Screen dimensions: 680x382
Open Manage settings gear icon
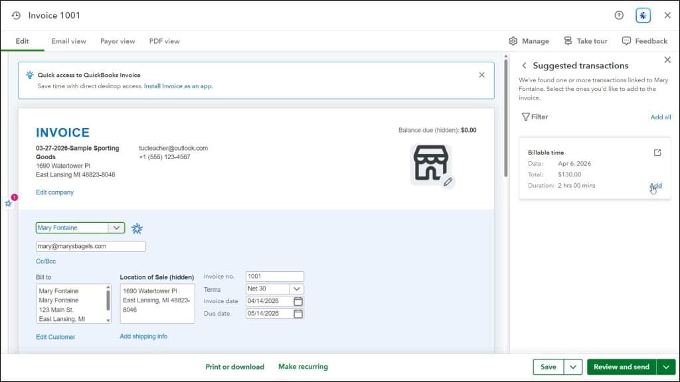tap(513, 40)
